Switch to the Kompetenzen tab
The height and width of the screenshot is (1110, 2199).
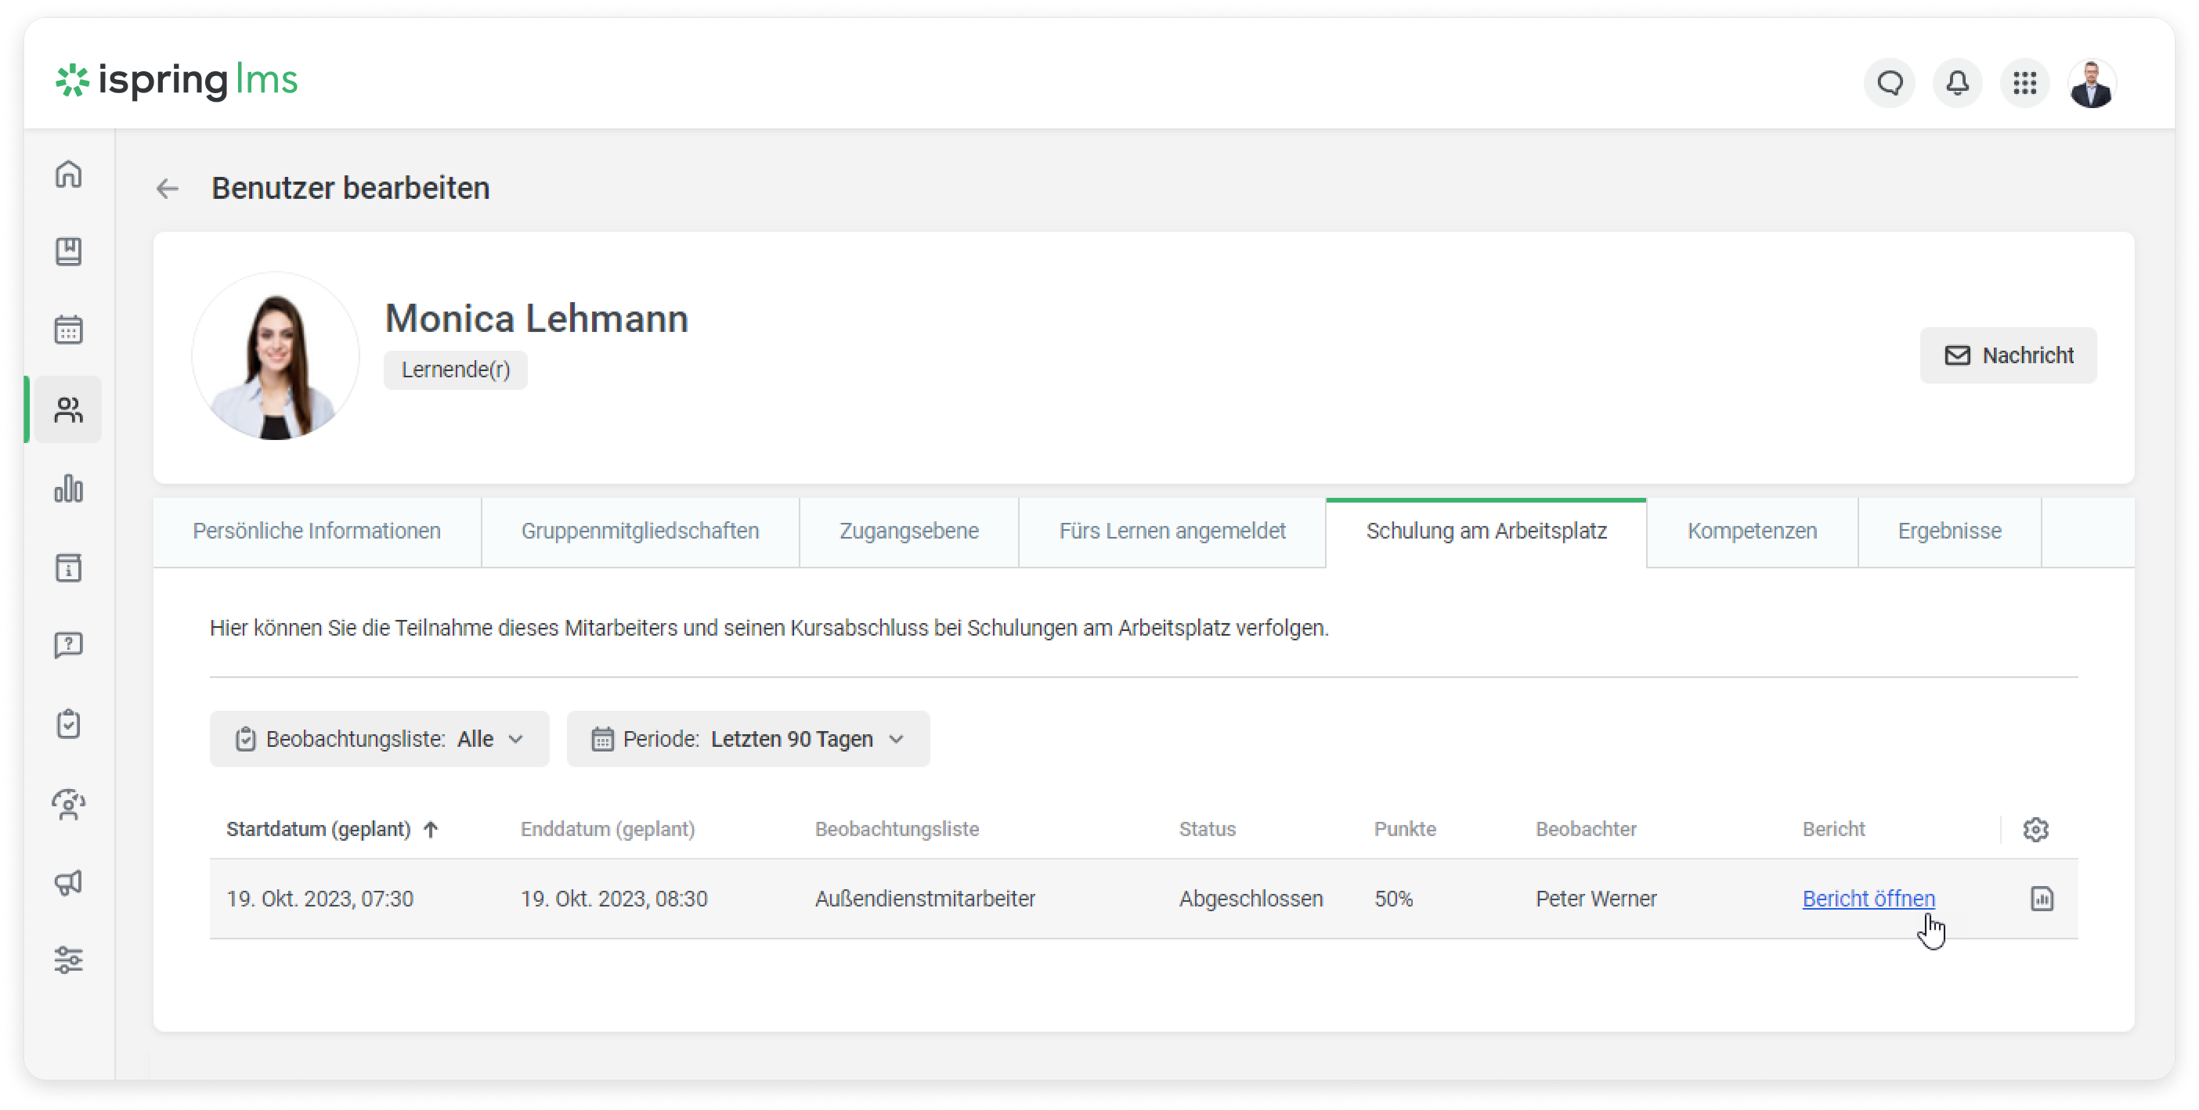coord(1752,531)
